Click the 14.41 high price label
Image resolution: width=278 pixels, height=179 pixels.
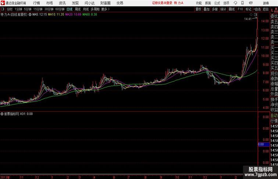[248, 19]
